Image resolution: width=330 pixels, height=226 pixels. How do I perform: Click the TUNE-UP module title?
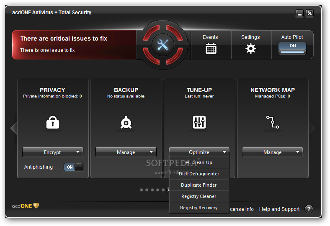point(199,90)
